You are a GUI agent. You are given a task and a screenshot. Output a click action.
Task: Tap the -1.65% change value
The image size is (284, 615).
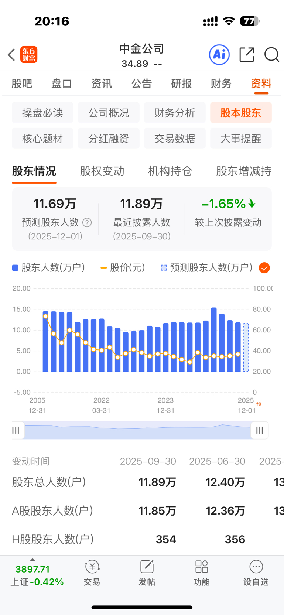(223, 204)
